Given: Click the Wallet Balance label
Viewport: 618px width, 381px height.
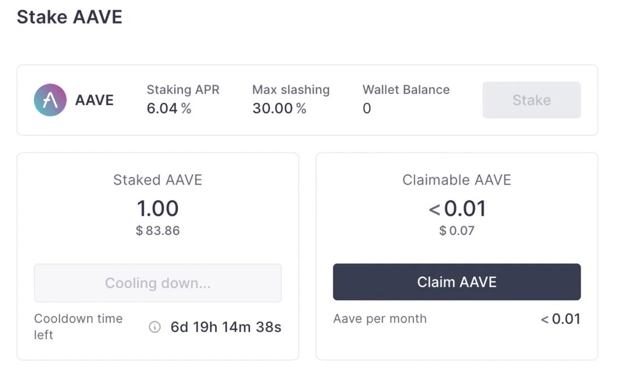Looking at the screenshot, I should pyautogui.click(x=406, y=90).
